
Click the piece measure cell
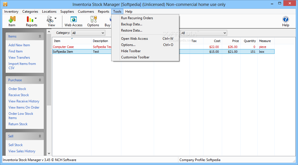pos(262,47)
